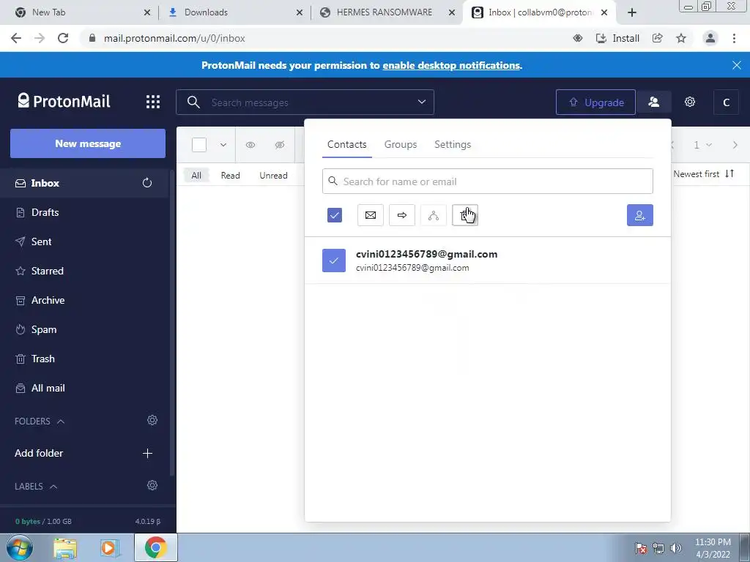Viewport: 750px width, 562px height.
Task: Open the page number dropdown
Action: point(702,145)
